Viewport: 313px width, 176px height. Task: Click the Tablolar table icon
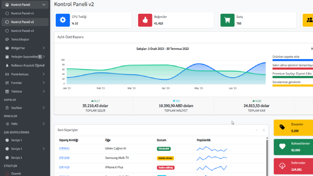click(x=7, y=92)
